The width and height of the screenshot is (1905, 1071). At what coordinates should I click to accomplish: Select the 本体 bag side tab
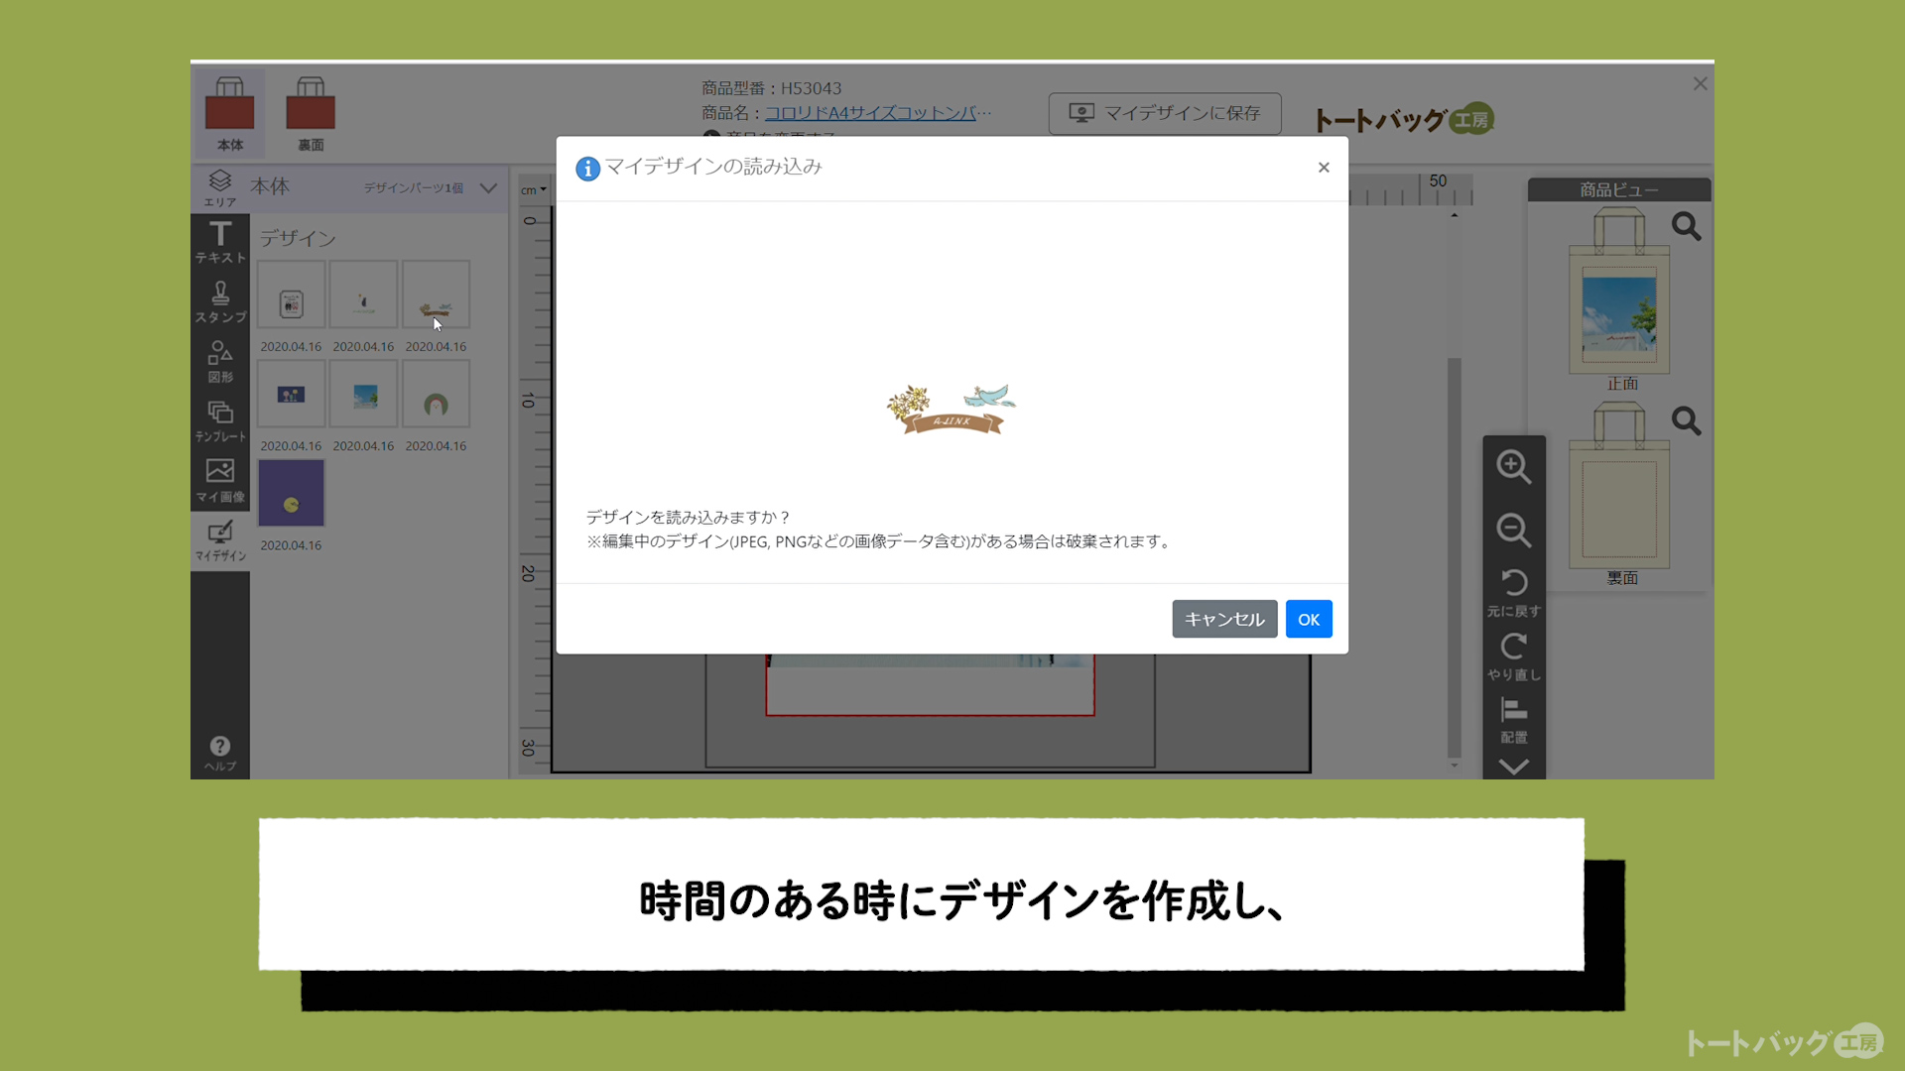click(229, 113)
